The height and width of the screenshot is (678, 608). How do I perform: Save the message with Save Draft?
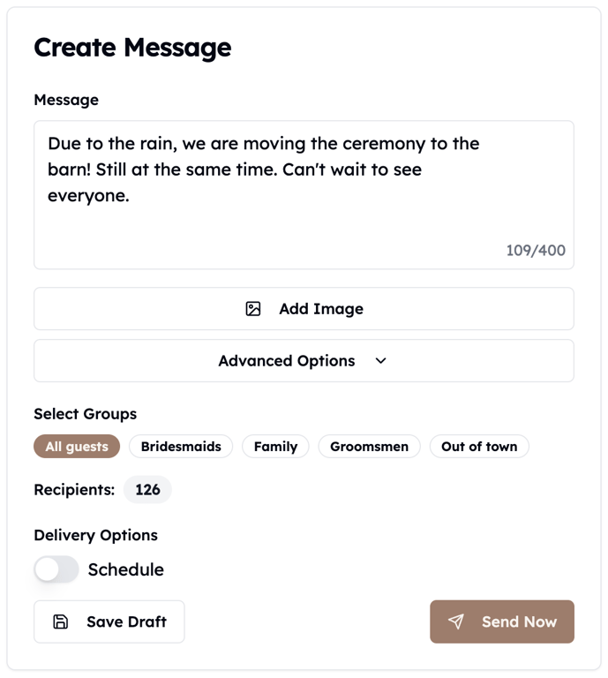(109, 621)
